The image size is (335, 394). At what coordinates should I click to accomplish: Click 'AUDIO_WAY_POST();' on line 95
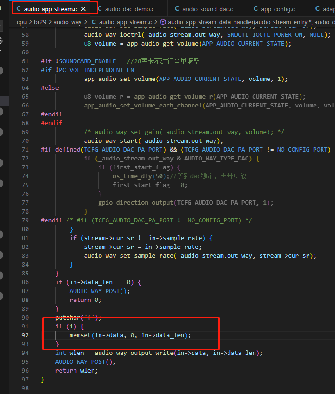[86, 362]
